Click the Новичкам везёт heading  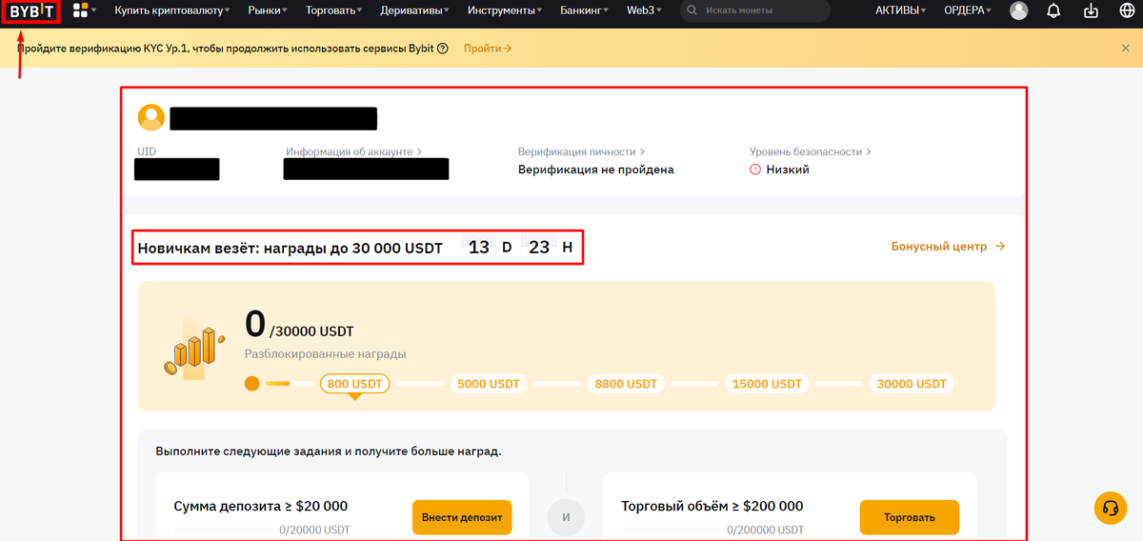291,248
